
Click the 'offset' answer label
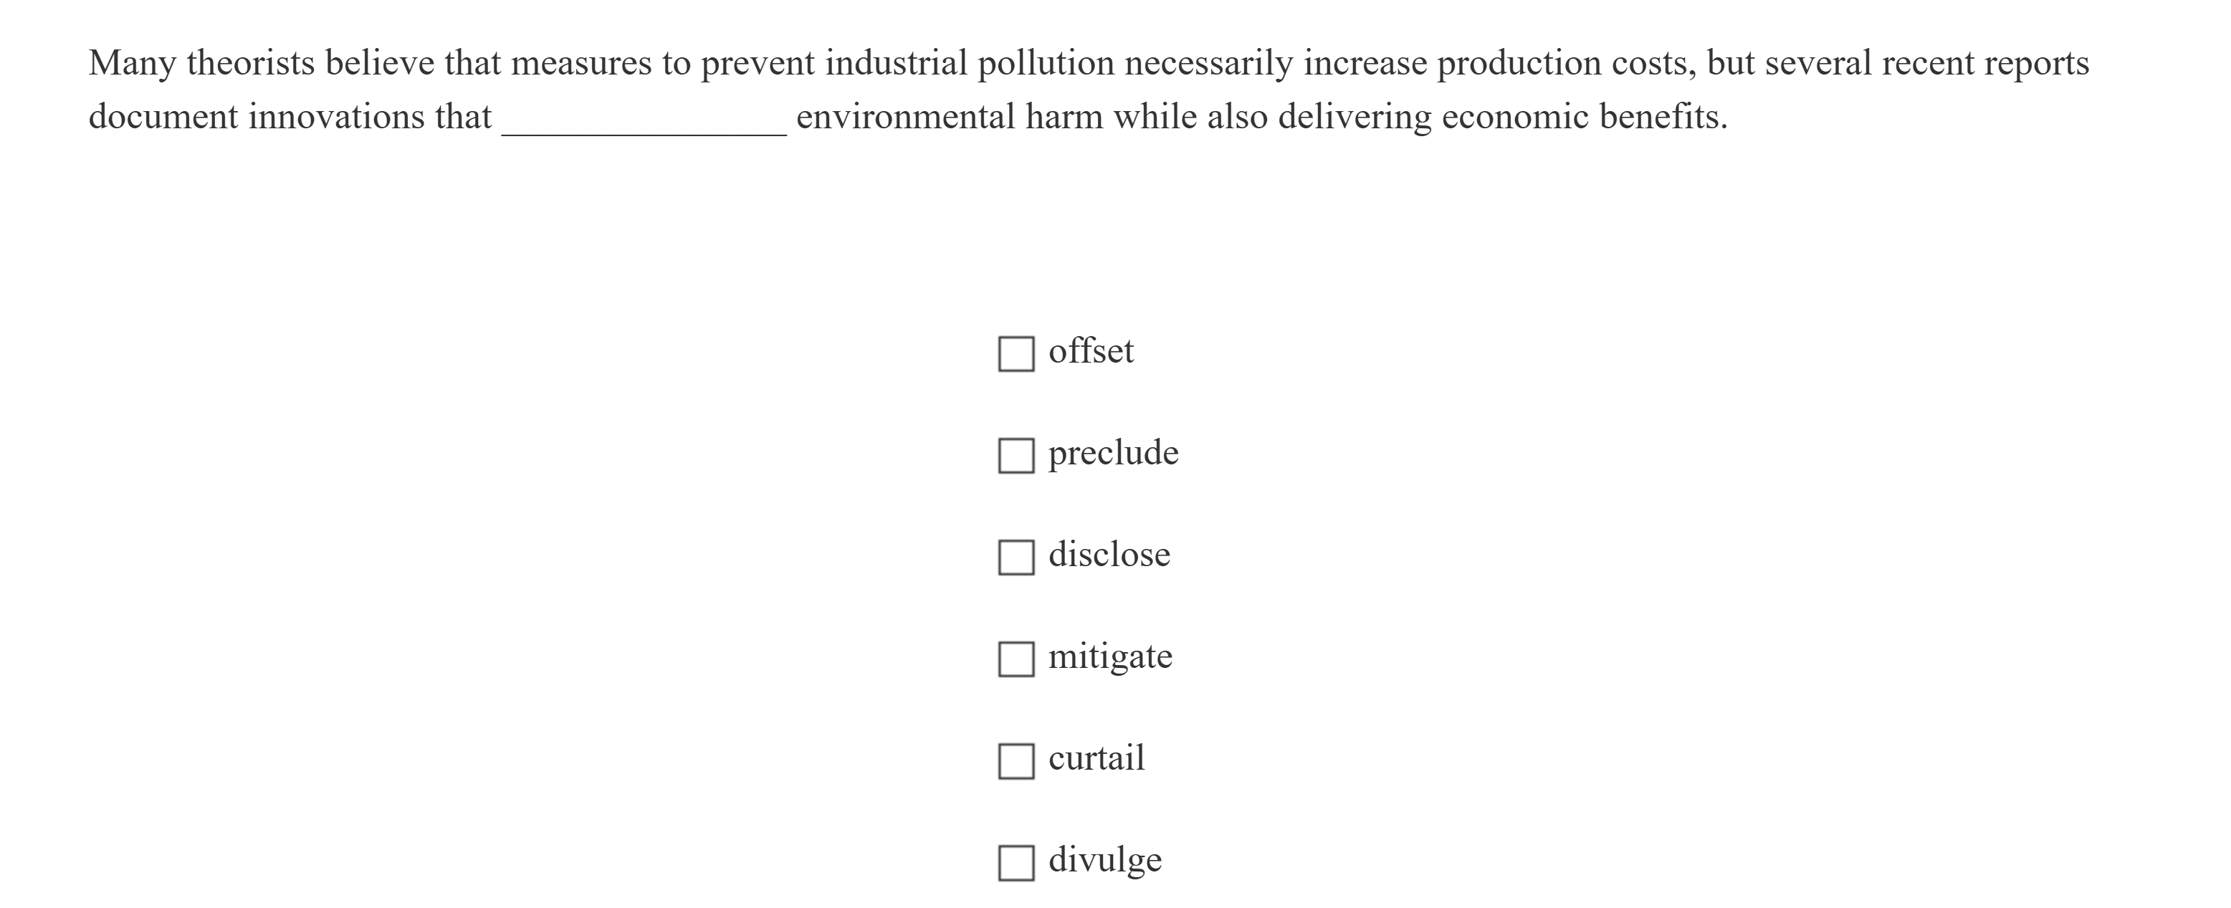click(x=1090, y=352)
